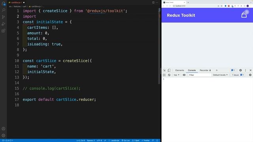Split the editor to the right
The width and height of the screenshot is (253, 142).
[x=153, y=2]
